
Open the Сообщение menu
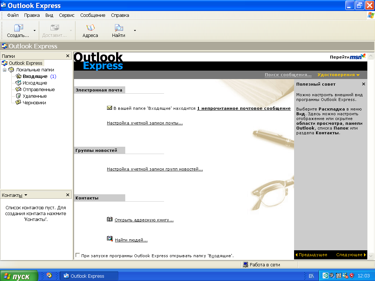point(93,15)
